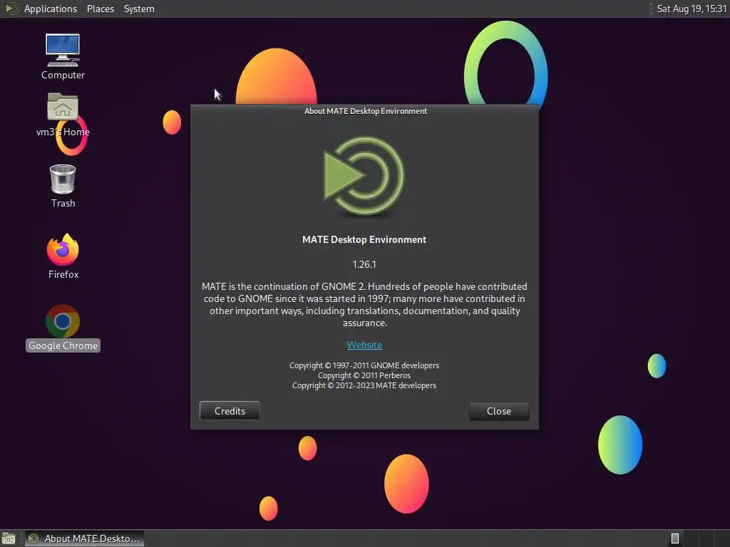Click the Copyright 2012-2023 MATE developers line
The width and height of the screenshot is (730, 547).
[364, 385]
